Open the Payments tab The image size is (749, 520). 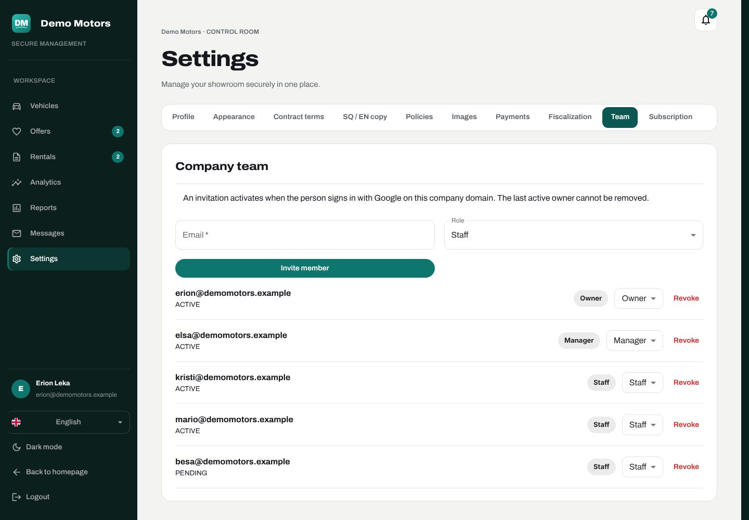click(x=512, y=117)
